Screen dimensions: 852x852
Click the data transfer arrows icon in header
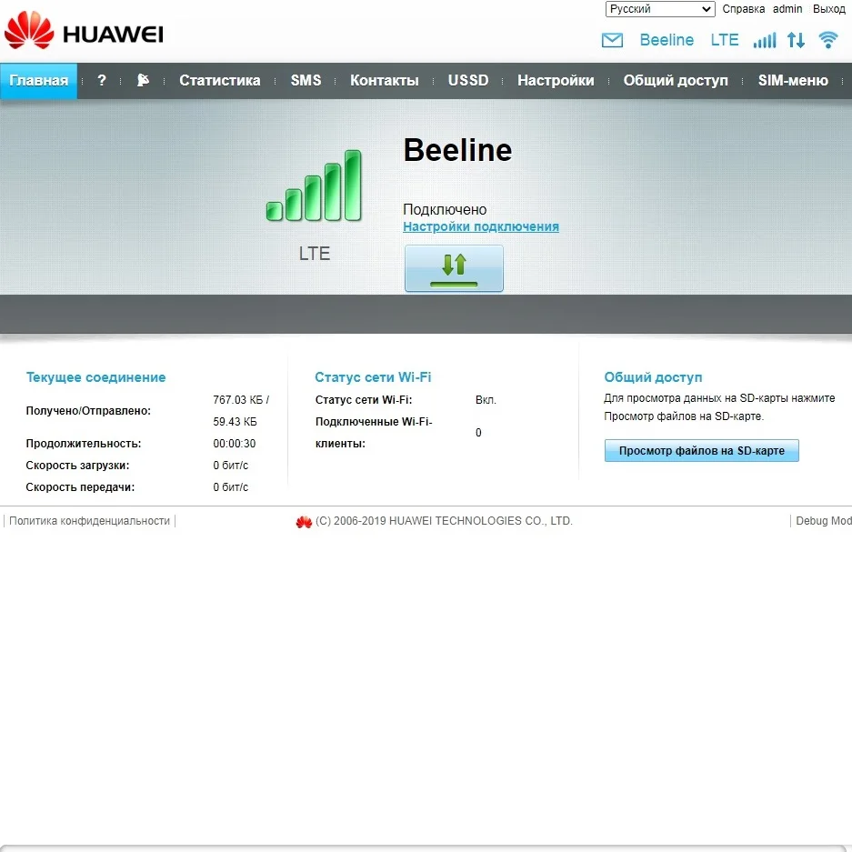point(796,40)
